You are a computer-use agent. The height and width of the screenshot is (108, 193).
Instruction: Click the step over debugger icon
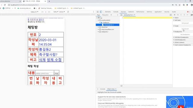tap(178, 15)
